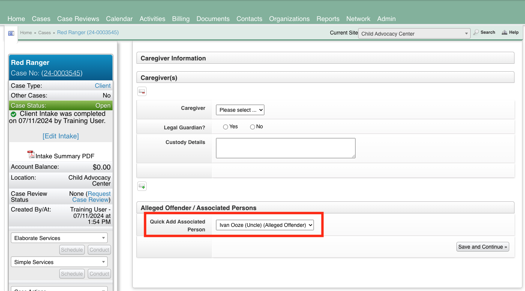Select No for Legal Guardian
Screen dimensions: 525x291
pos(252,127)
